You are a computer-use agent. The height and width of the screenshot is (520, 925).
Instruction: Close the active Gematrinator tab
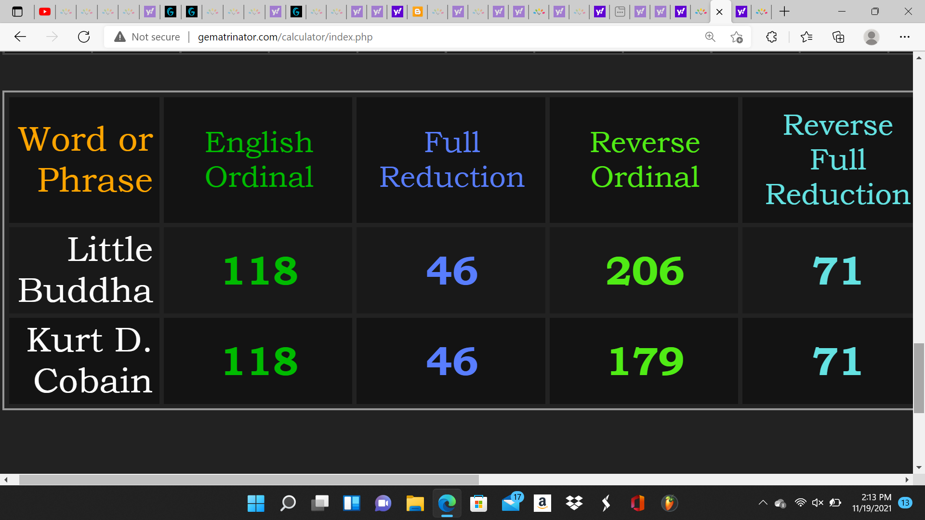719,12
